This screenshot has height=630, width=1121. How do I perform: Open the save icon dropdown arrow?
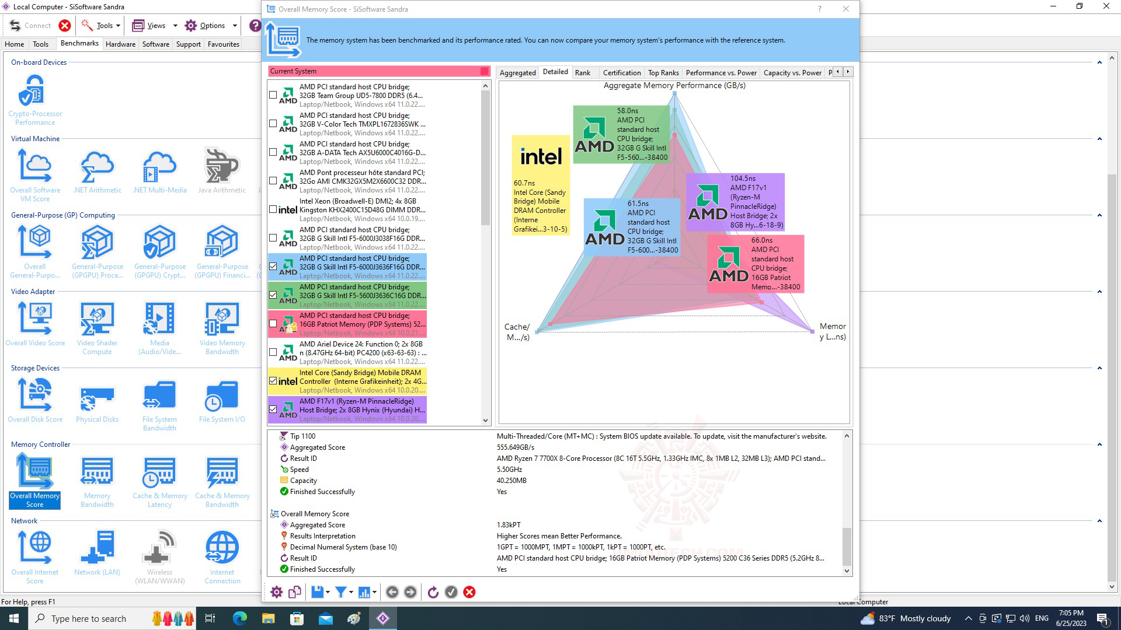[328, 593]
